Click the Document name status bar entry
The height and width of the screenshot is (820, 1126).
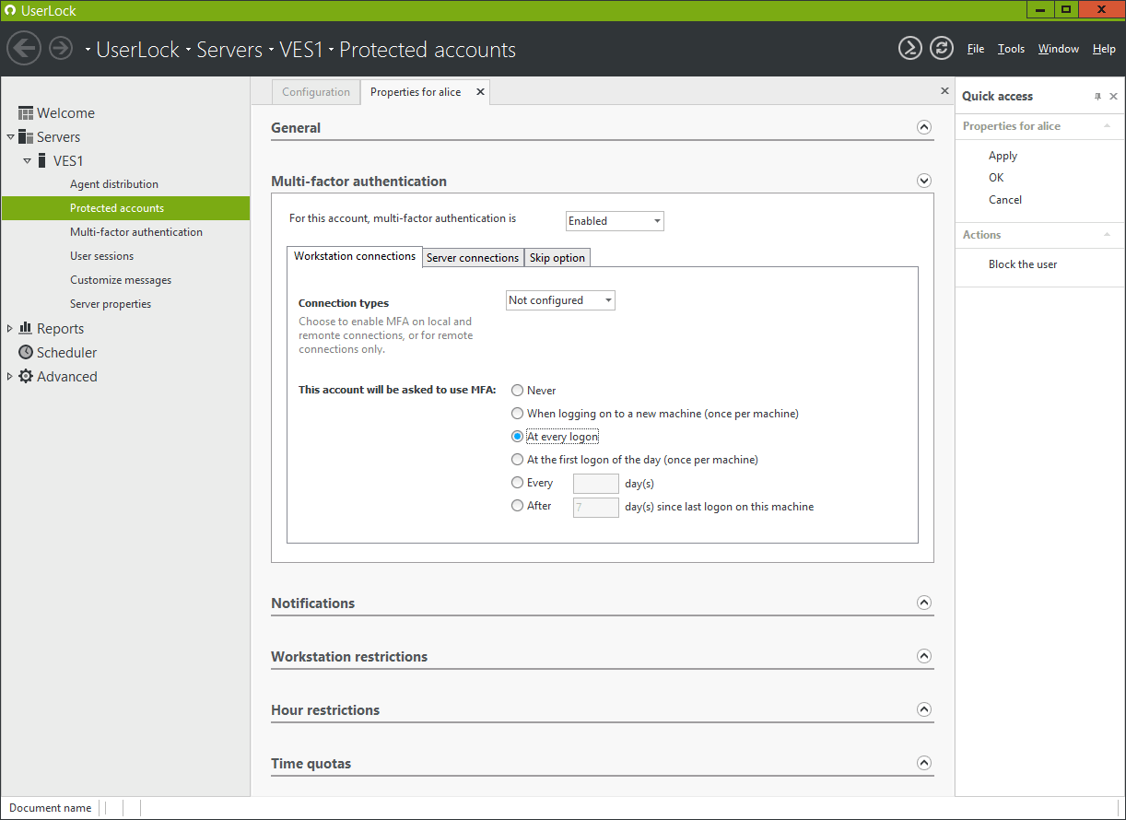51,808
